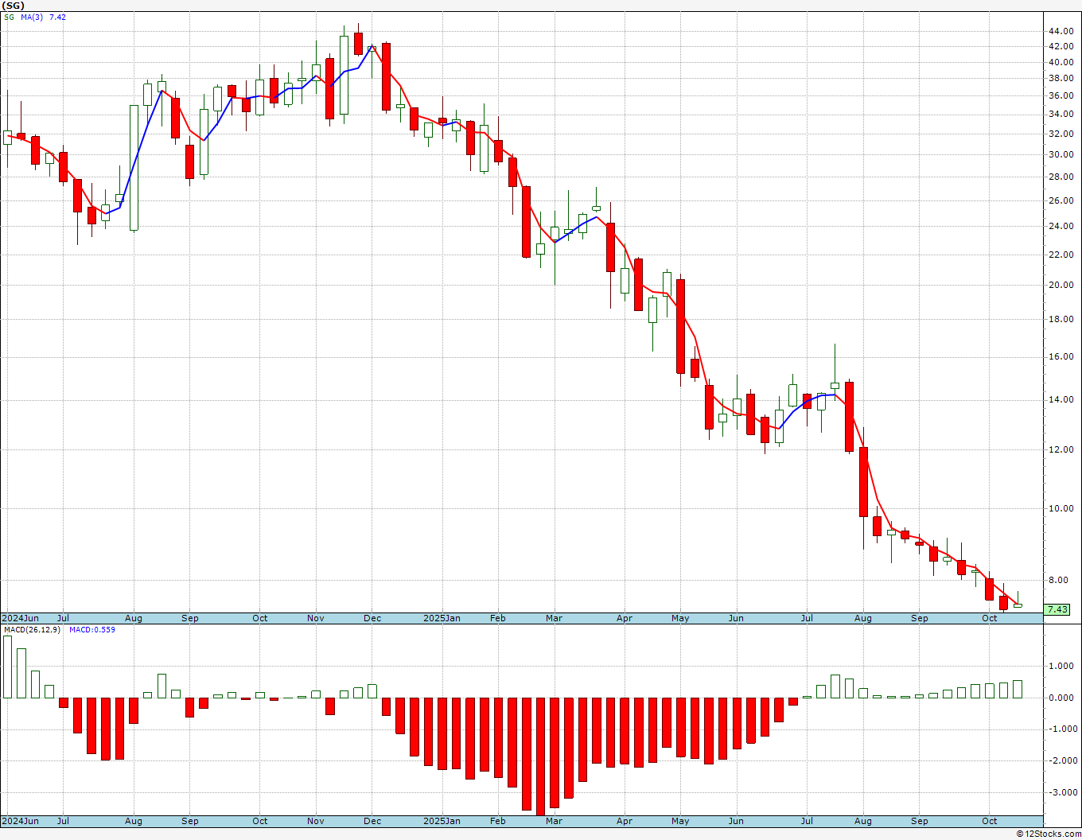
Task: Select 2025Jan on the price chart time axis
Action: (442, 618)
